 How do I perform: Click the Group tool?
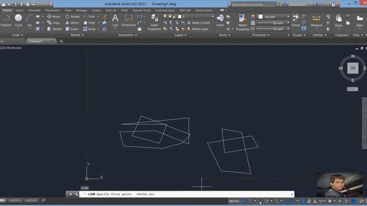296,21
